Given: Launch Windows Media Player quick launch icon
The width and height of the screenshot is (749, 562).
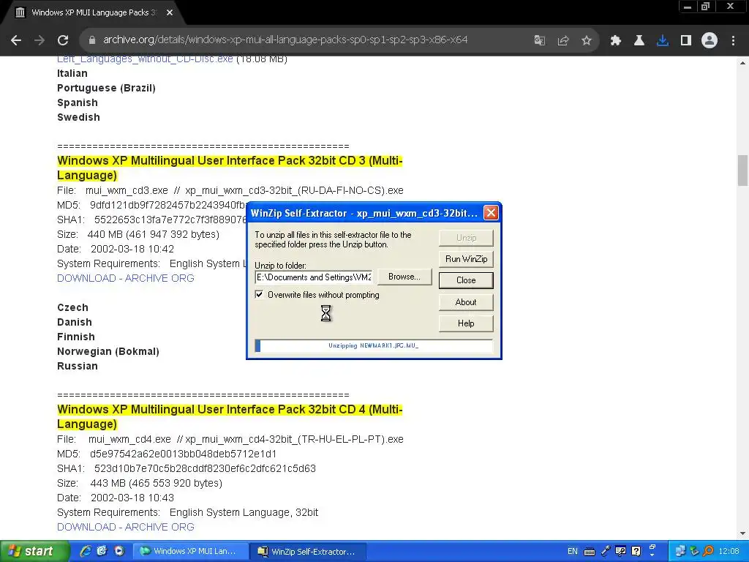Looking at the screenshot, I should (x=118, y=551).
